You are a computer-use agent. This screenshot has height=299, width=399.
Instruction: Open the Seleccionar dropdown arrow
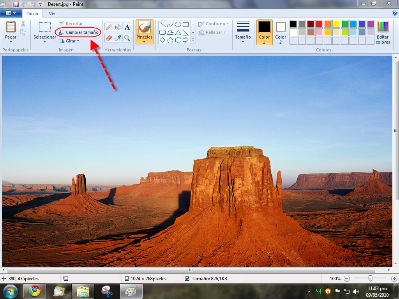click(44, 42)
